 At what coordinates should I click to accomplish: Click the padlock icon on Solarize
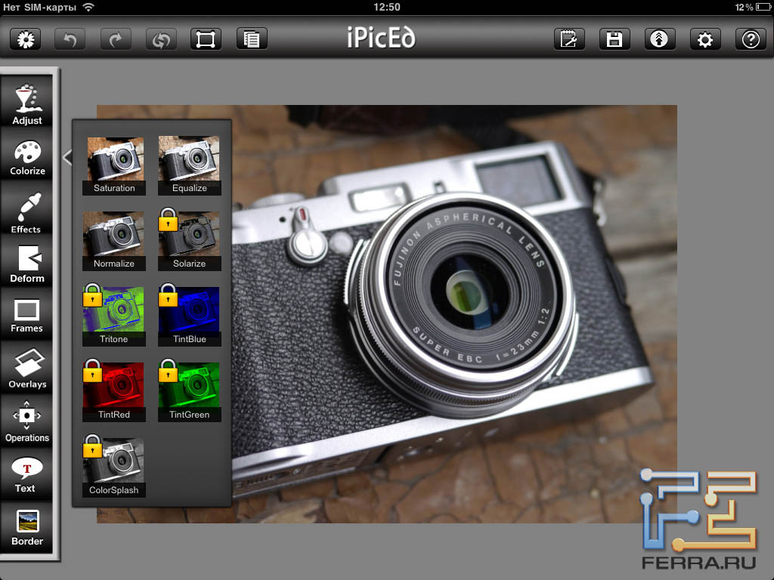168,220
